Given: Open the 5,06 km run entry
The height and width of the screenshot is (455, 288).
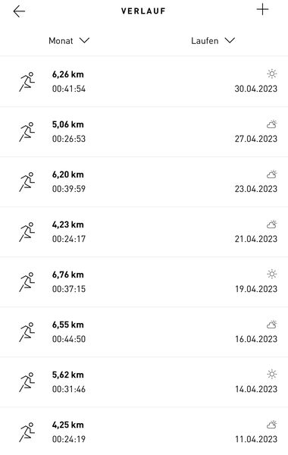Looking at the screenshot, I should [144, 132].
